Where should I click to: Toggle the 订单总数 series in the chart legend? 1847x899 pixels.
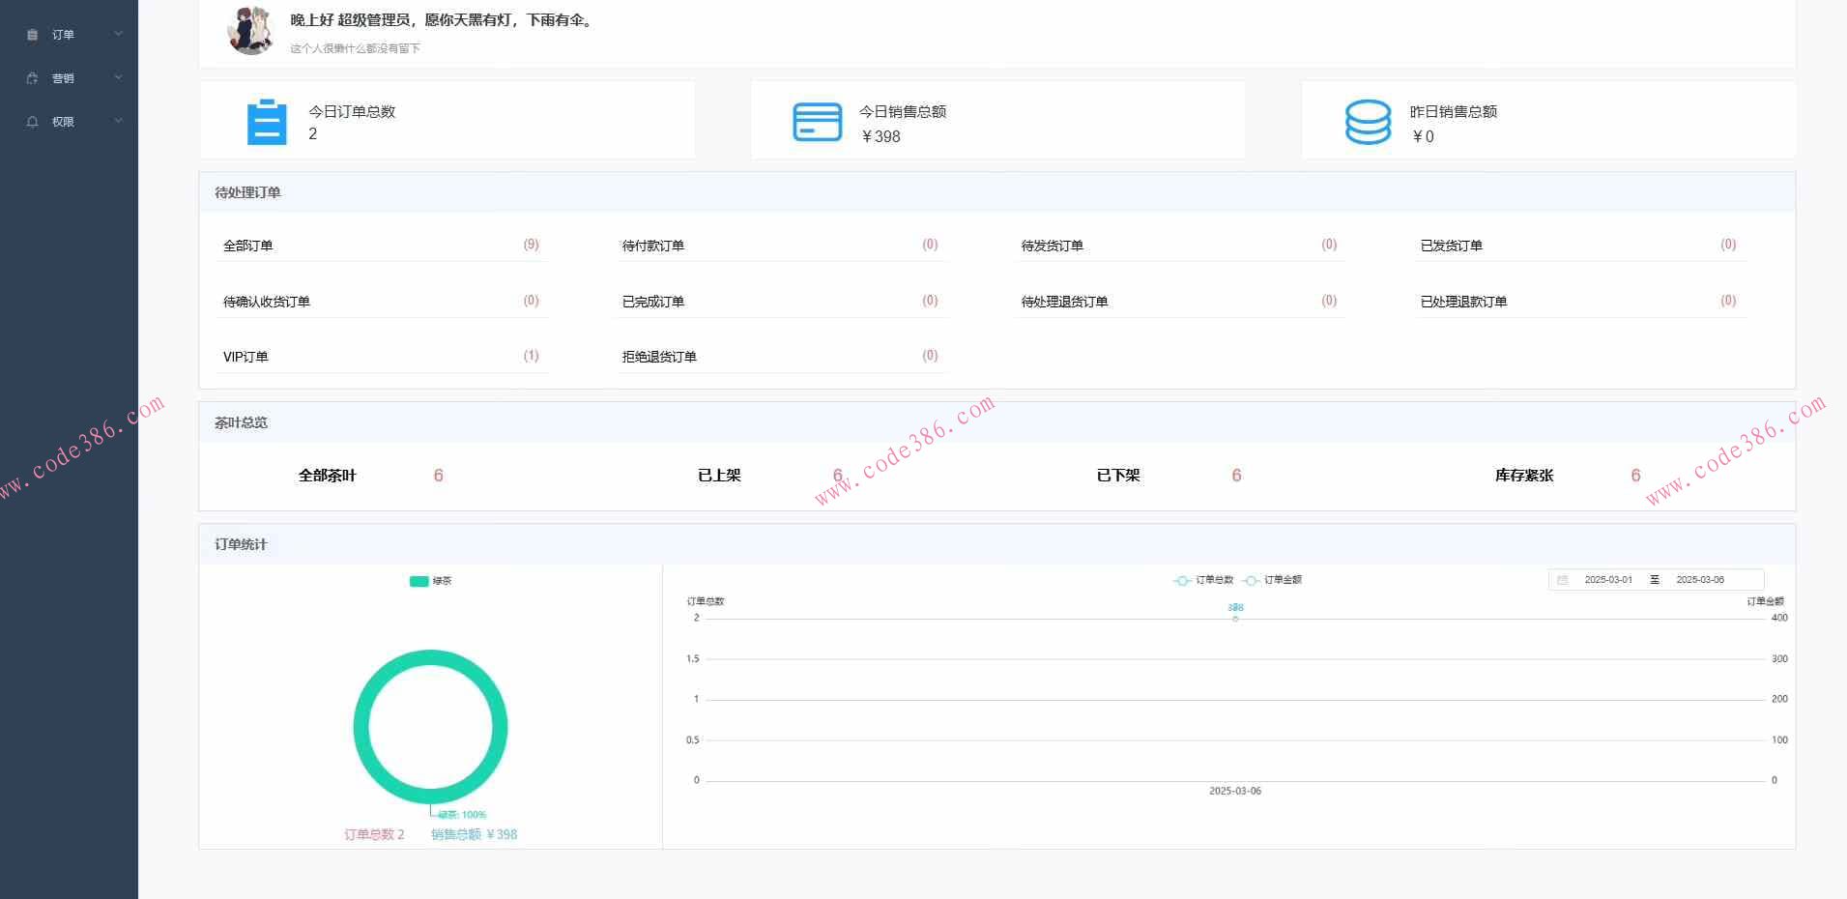[1203, 580]
